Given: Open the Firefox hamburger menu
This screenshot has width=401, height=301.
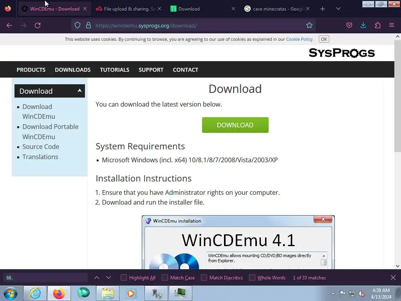Looking at the screenshot, I should click(x=392, y=25).
